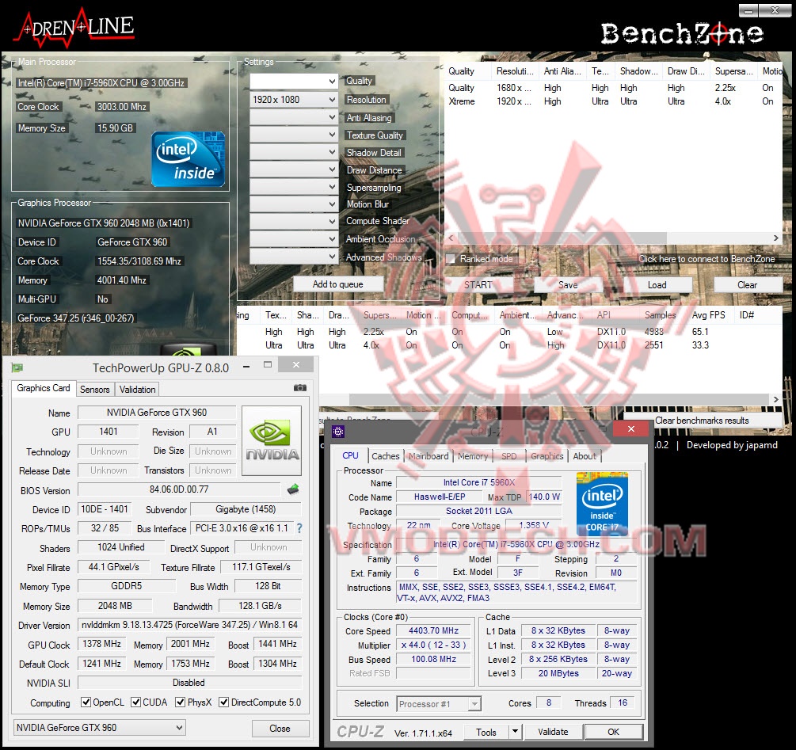
Task: Switch to the Validation tab in GPU-Z
Action: point(138,389)
